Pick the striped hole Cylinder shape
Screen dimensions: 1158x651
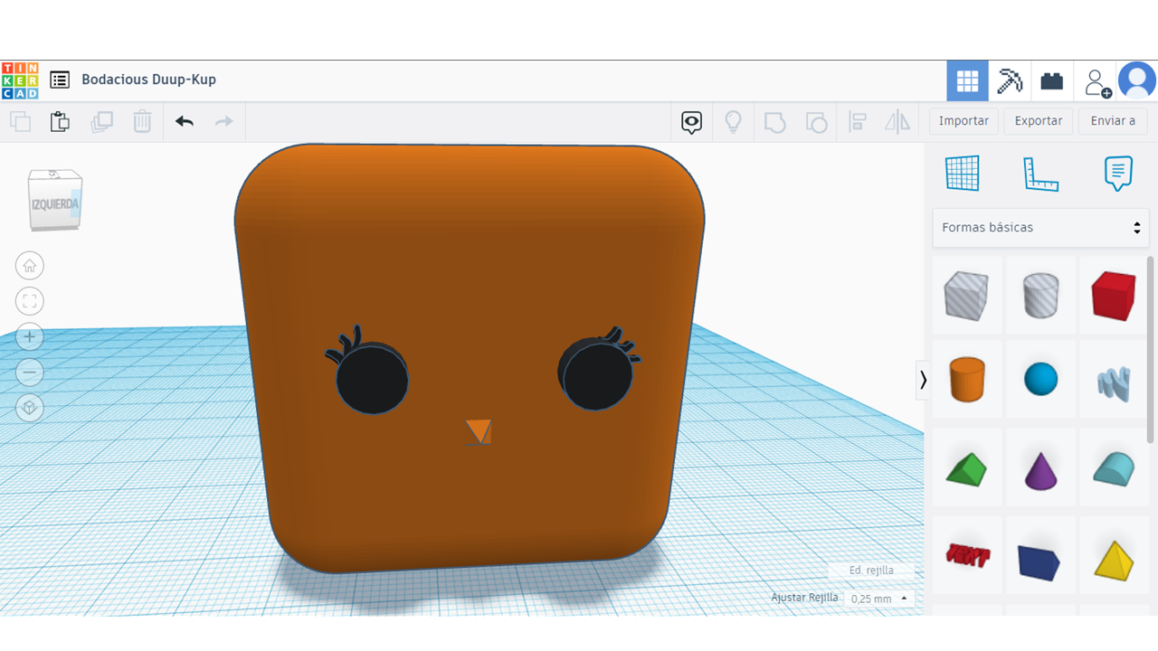(1040, 296)
